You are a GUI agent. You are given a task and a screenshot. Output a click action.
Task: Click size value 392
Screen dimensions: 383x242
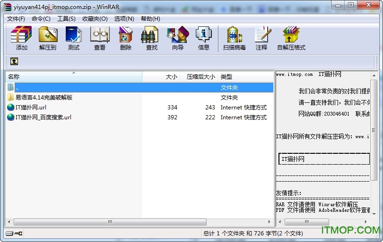[172, 117]
